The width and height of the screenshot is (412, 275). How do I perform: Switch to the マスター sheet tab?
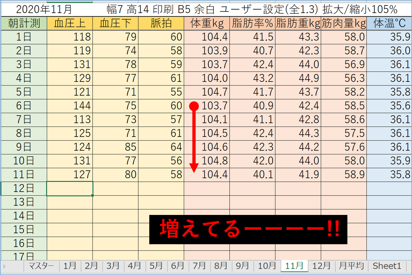(41, 266)
